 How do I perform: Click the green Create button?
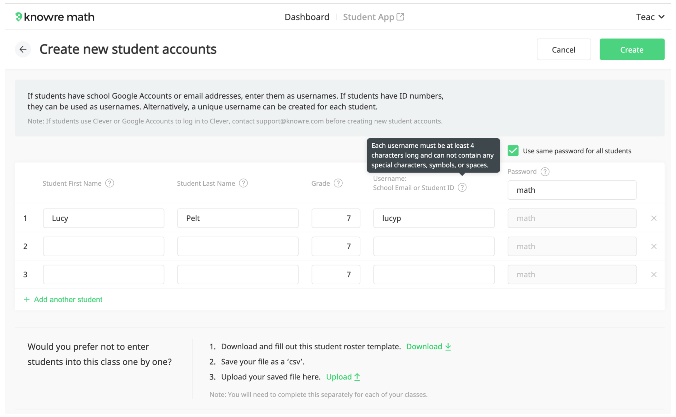click(x=632, y=49)
